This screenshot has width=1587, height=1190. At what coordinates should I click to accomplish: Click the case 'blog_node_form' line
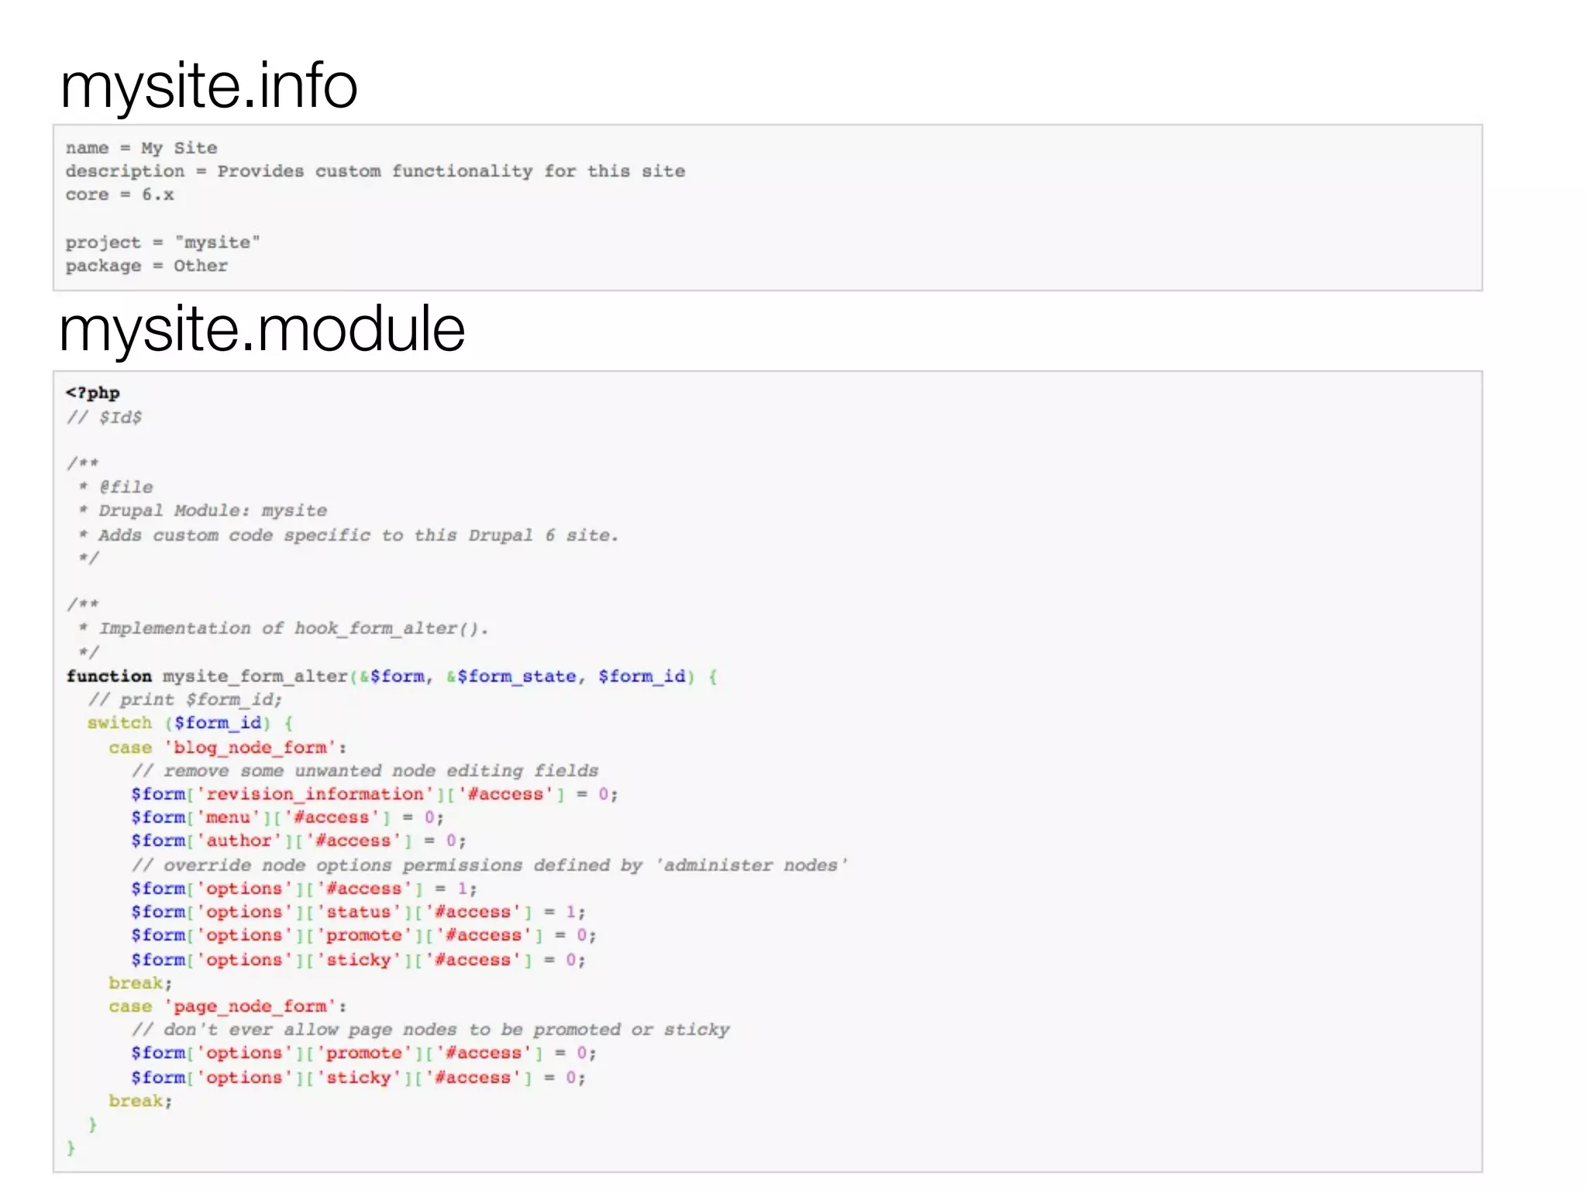pos(228,748)
